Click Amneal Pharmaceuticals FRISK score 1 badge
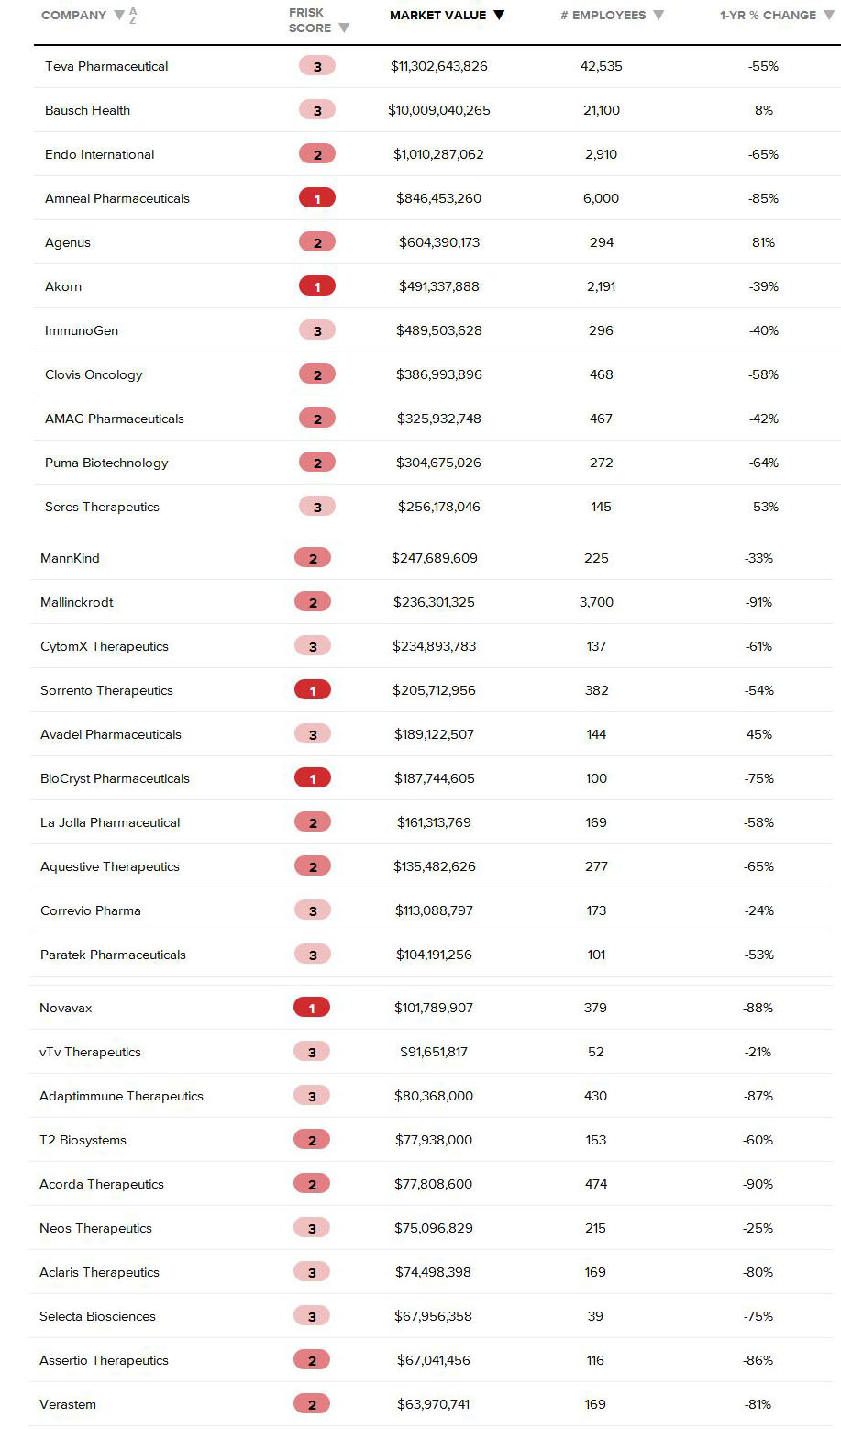Screen dimensions: 841x1429 pyautogui.click(x=317, y=198)
